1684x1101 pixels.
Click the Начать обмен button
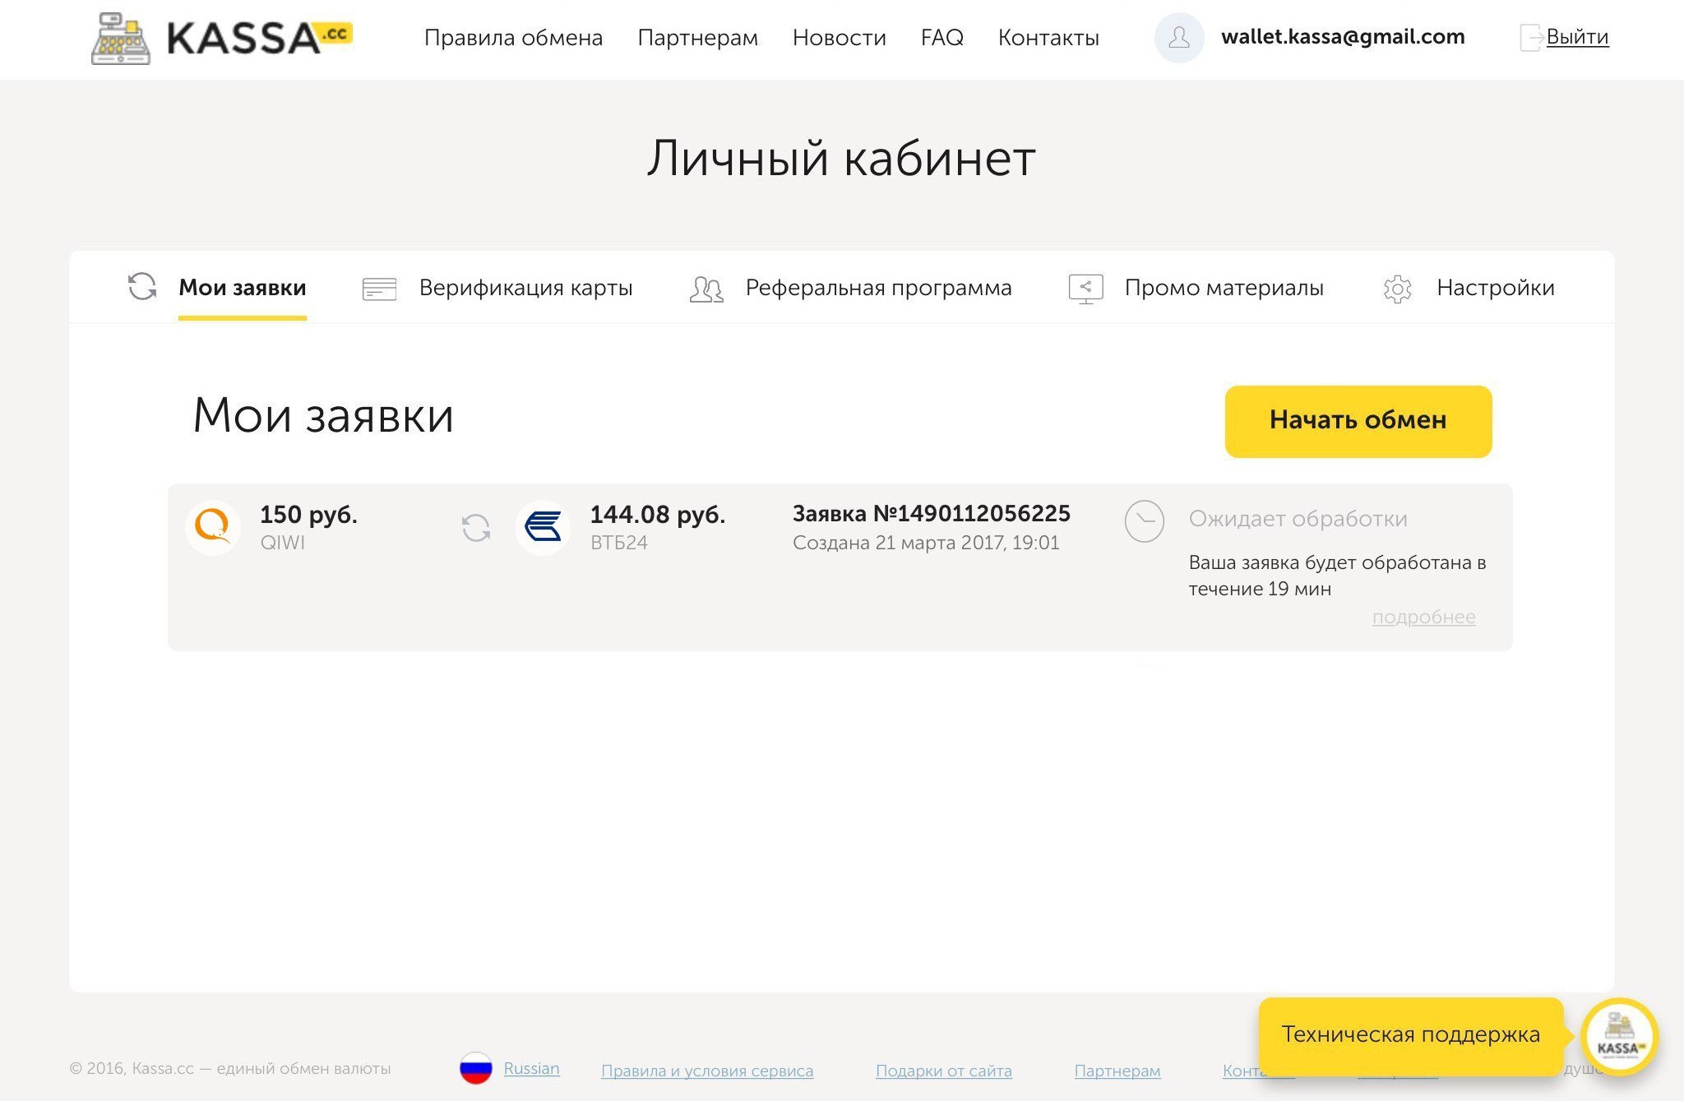[x=1358, y=421]
